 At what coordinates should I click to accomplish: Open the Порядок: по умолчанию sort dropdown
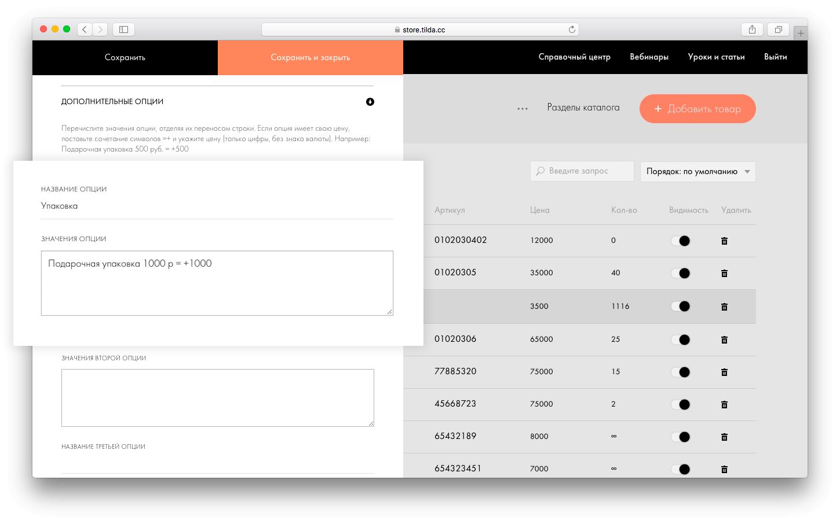coord(697,171)
